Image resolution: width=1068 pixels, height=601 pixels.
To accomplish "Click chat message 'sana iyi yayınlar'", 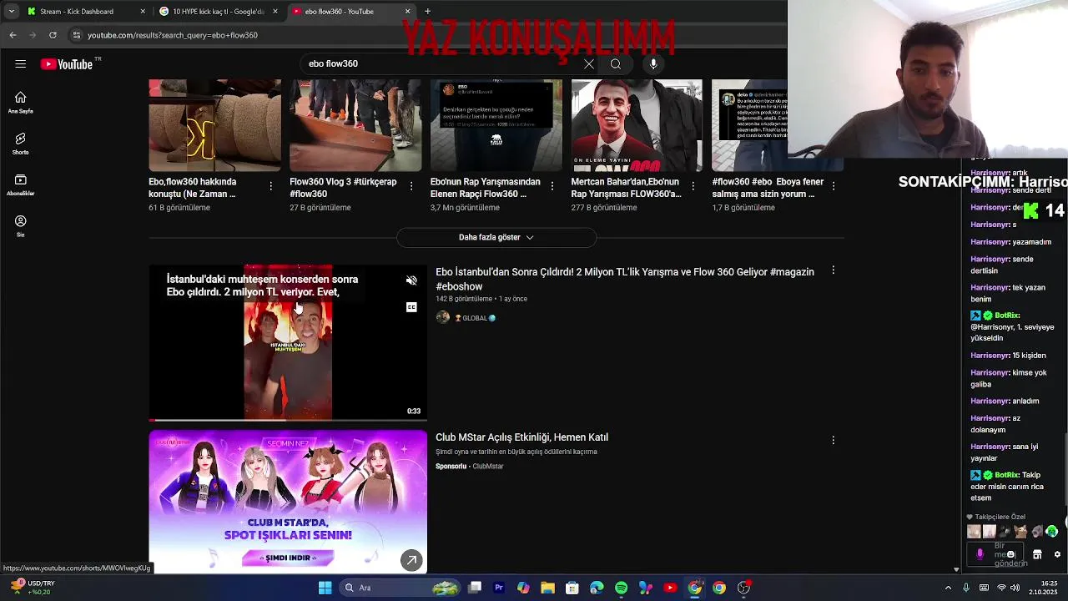I will click(x=1004, y=452).
